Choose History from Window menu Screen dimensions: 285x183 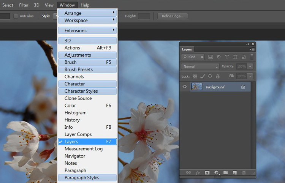click(87, 120)
